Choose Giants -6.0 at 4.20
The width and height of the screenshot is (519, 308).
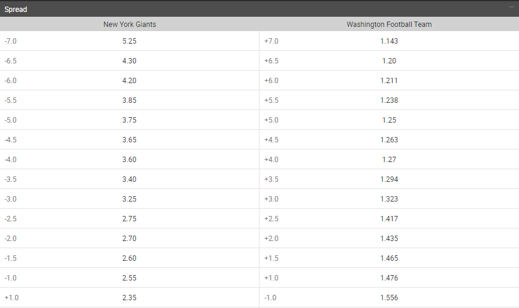tap(129, 80)
